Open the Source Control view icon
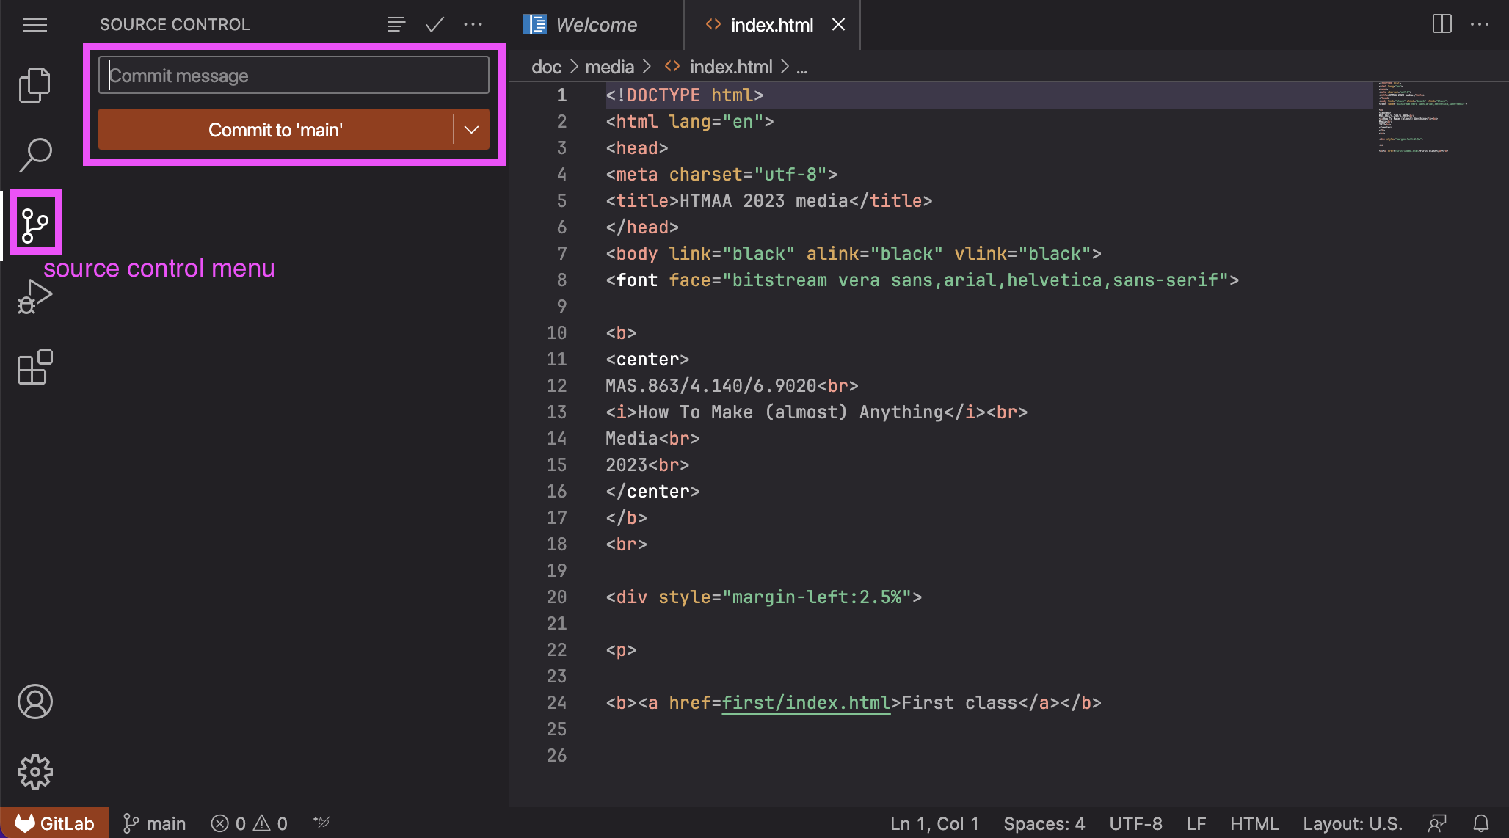The width and height of the screenshot is (1509, 838). pos(34,225)
